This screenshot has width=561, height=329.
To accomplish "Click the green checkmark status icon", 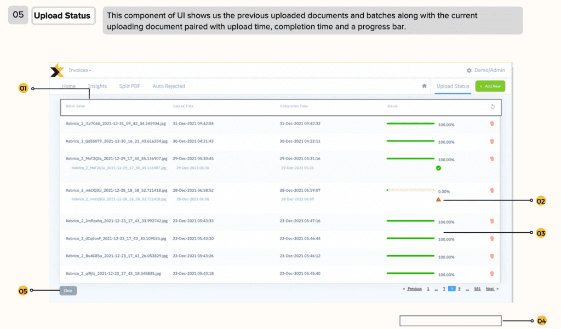I will click(438, 168).
